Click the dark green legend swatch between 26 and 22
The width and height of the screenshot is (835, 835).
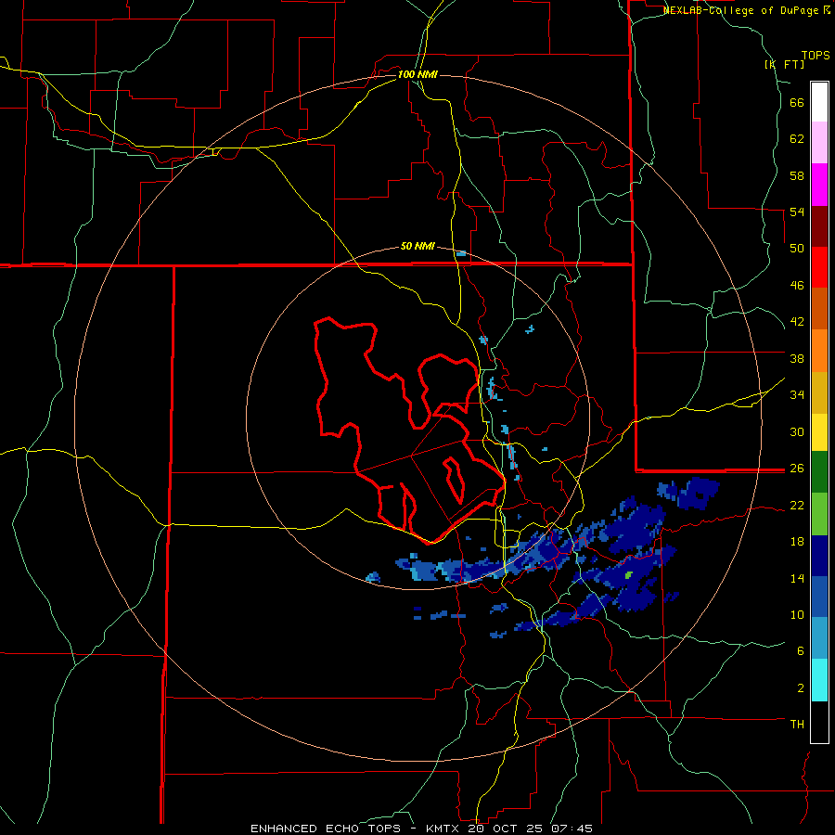[819, 472]
